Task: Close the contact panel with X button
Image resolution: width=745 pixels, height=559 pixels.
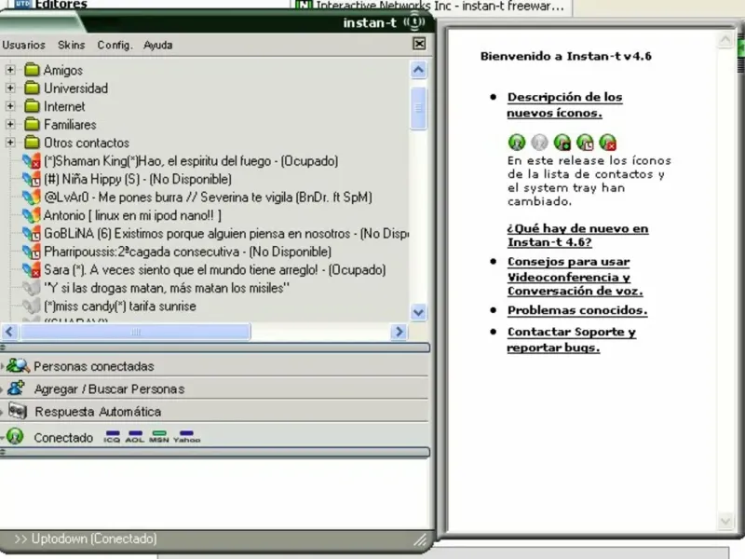Action: click(x=418, y=44)
